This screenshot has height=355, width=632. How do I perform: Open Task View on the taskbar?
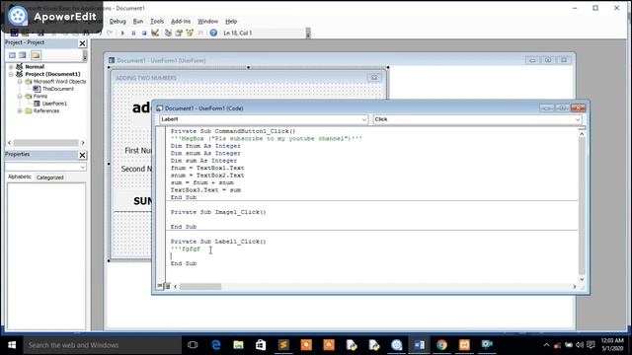(193, 345)
